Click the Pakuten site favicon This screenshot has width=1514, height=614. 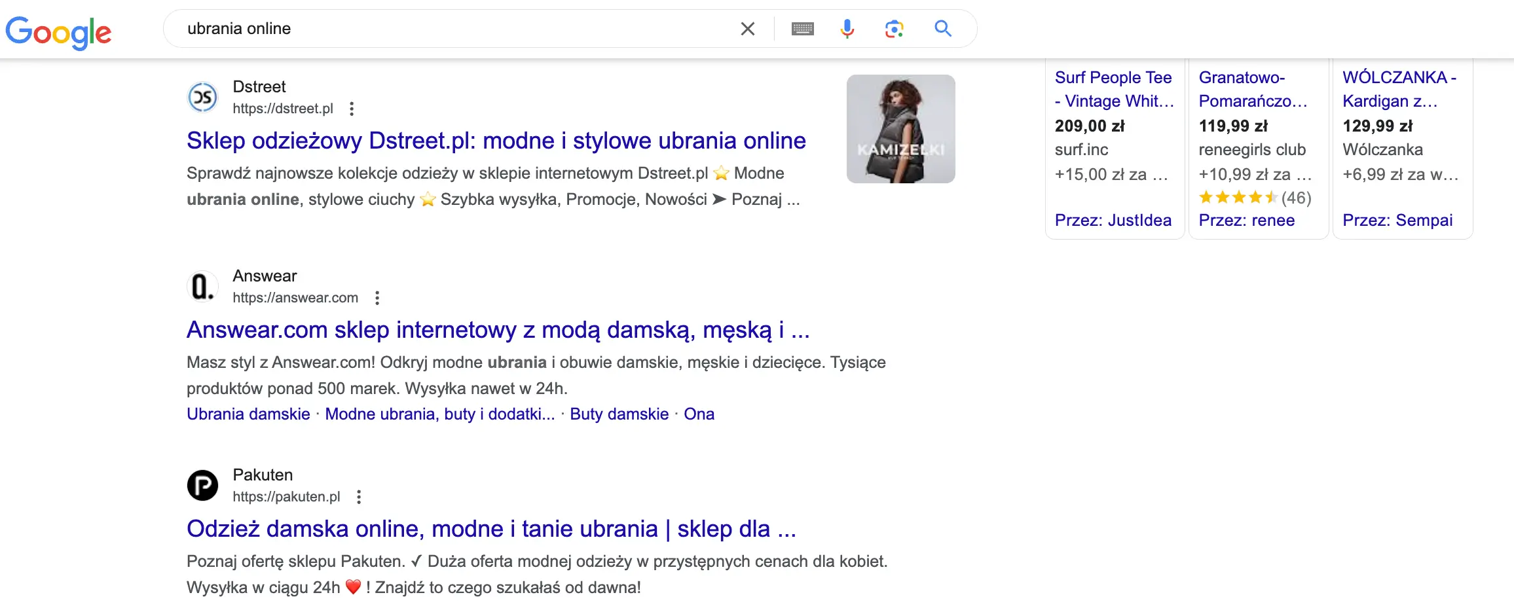(203, 486)
